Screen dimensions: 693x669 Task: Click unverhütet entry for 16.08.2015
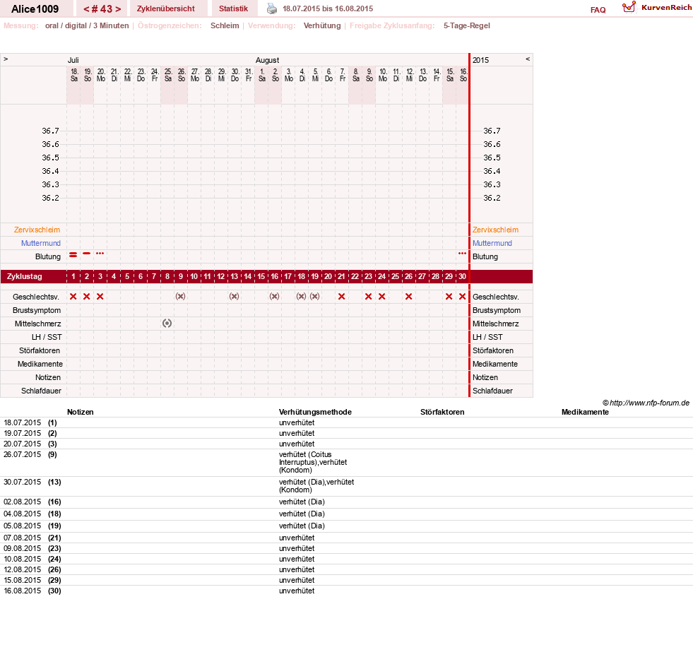tap(297, 591)
